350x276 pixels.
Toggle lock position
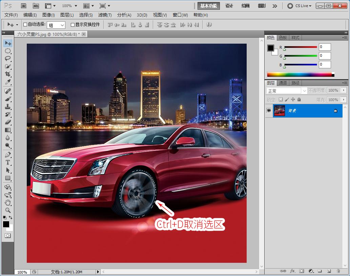(x=293, y=99)
